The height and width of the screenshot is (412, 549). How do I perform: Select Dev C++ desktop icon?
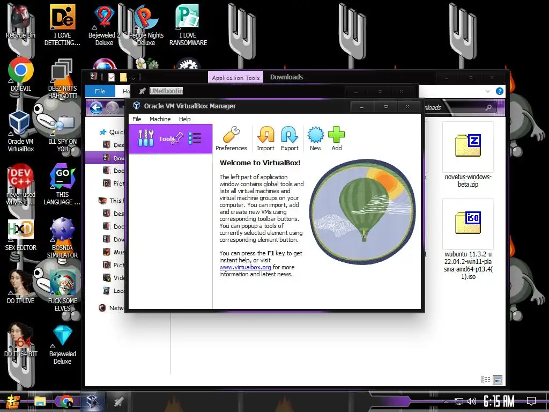coord(21,185)
